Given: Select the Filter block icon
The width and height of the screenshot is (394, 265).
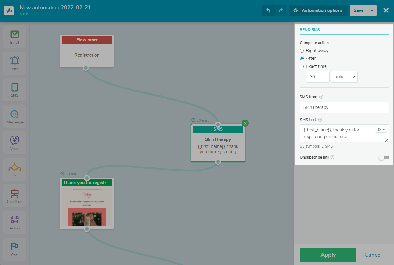Looking at the screenshot, I should [x=15, y=170].
